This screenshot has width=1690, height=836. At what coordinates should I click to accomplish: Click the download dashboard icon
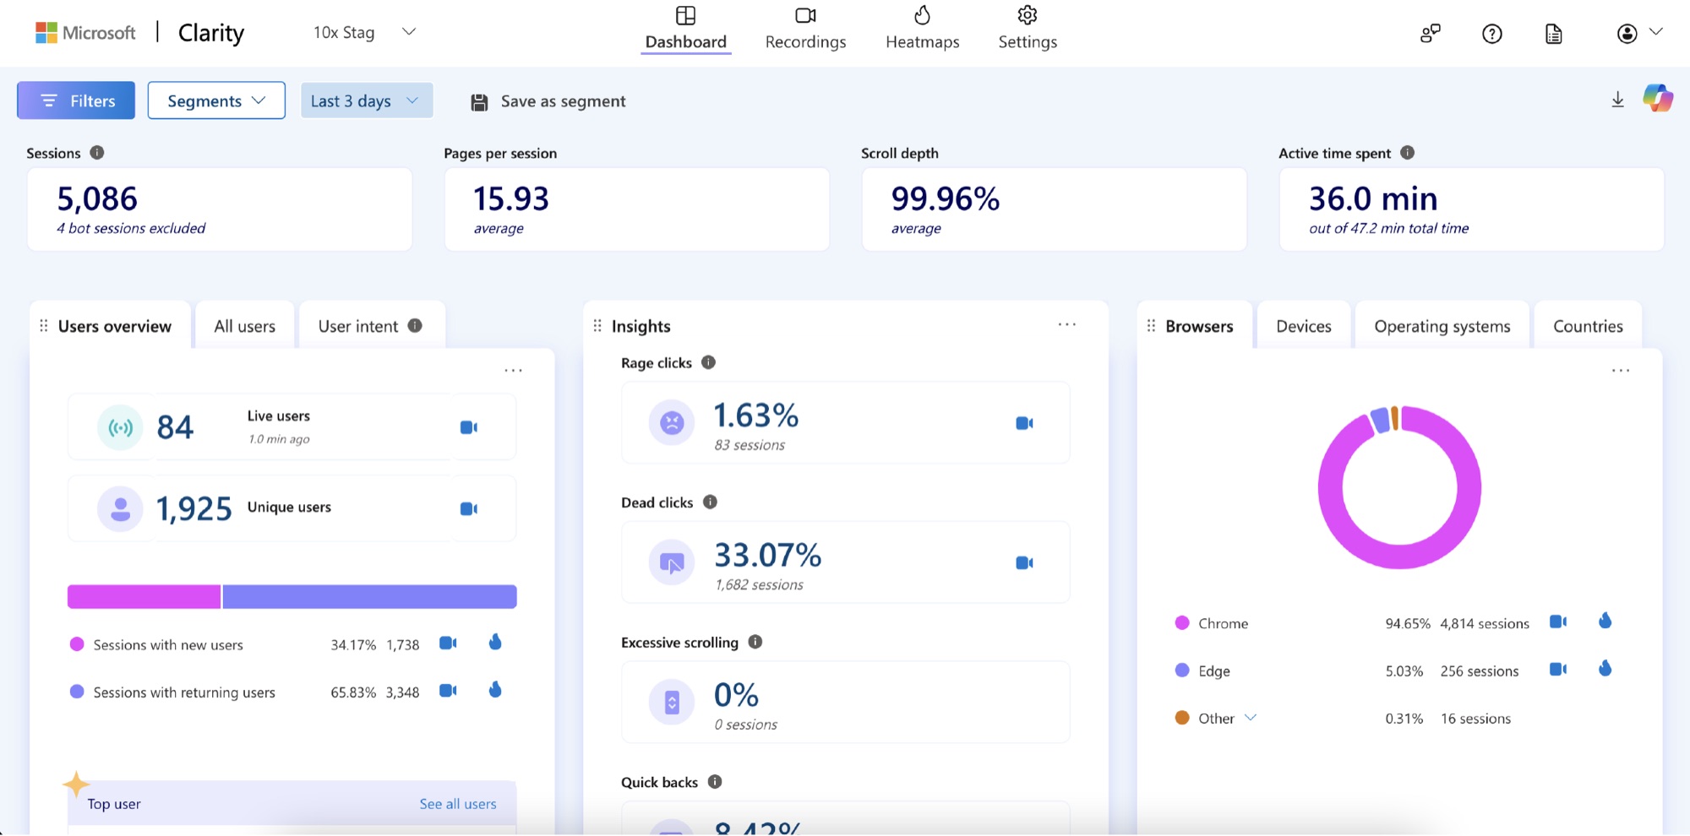(x=1617, y=100)
